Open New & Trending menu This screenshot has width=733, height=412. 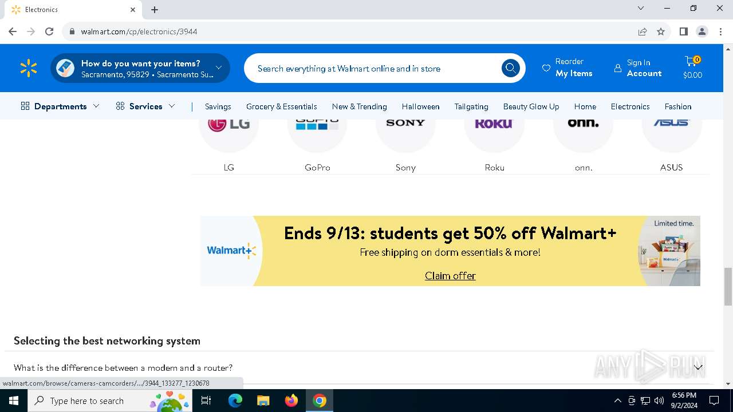[360, 106]
